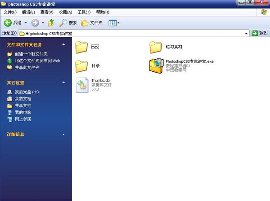This screenshot has height=201, width=270.
Task: Click the 创建一个新文件夹 link
Action: coord(31,54)
